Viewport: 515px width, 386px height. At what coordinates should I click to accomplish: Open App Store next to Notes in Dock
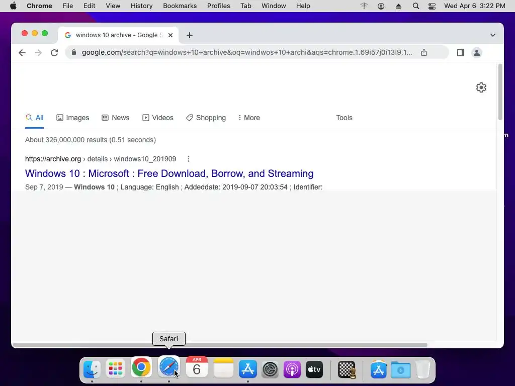pyautogui.click(x=247, y=369)
